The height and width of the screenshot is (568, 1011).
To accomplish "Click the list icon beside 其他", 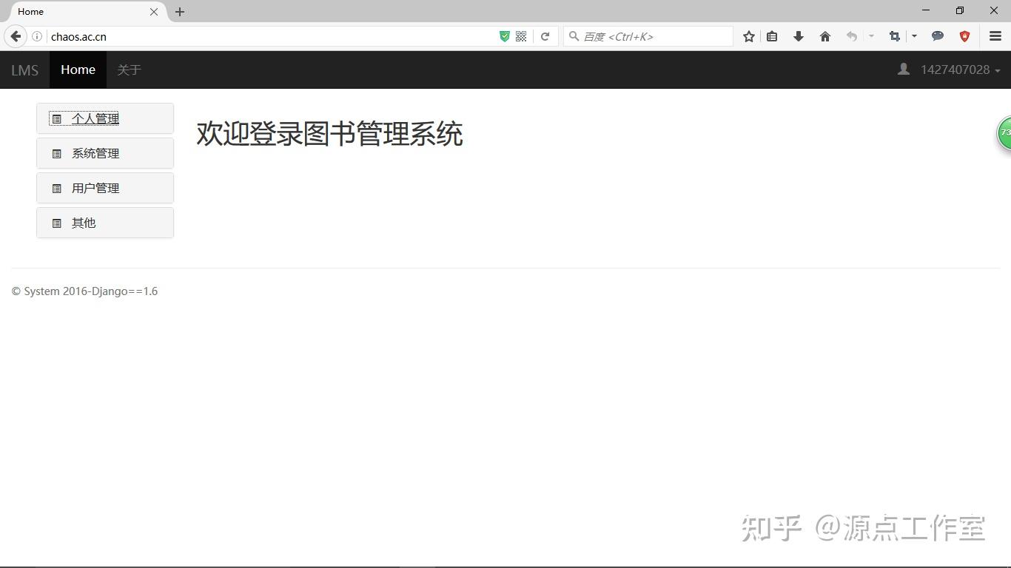I will coord(58,223).
